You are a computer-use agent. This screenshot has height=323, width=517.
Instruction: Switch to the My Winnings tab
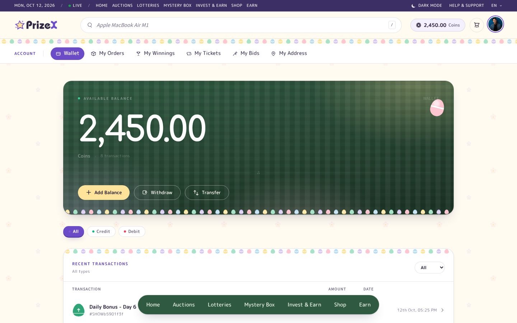coord(155,53)
